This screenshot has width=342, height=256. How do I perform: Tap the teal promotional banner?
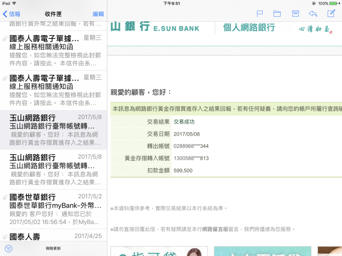pos(262,251)
